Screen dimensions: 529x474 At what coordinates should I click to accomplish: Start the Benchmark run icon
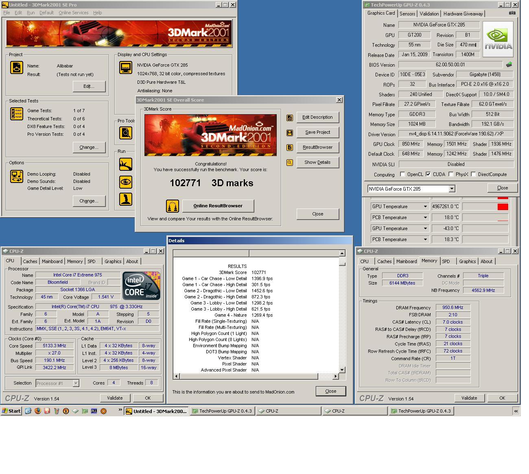click(x=125, y=164)
